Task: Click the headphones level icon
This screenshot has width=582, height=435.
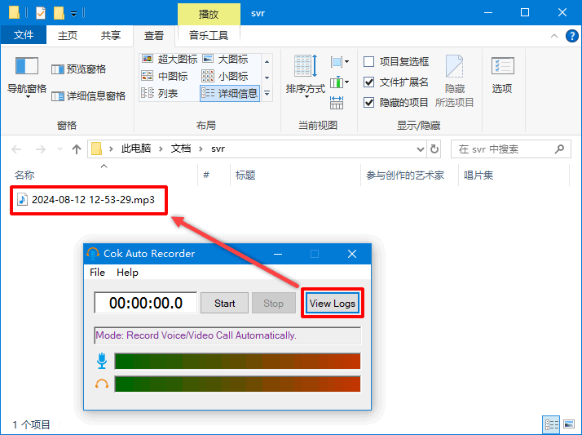Action: [x=102, y=384]
